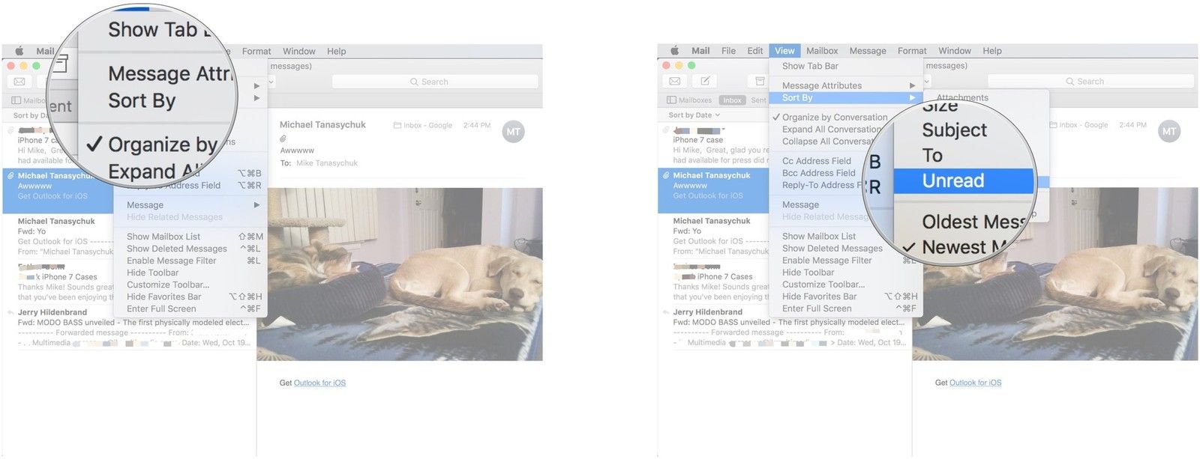Viewport: 1200px width, 459px height.
Task: Click the MT contact avatar in left window
Action: point(513,132)
